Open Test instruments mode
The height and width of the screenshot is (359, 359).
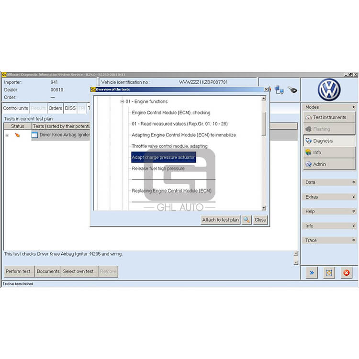pos(329,117)
